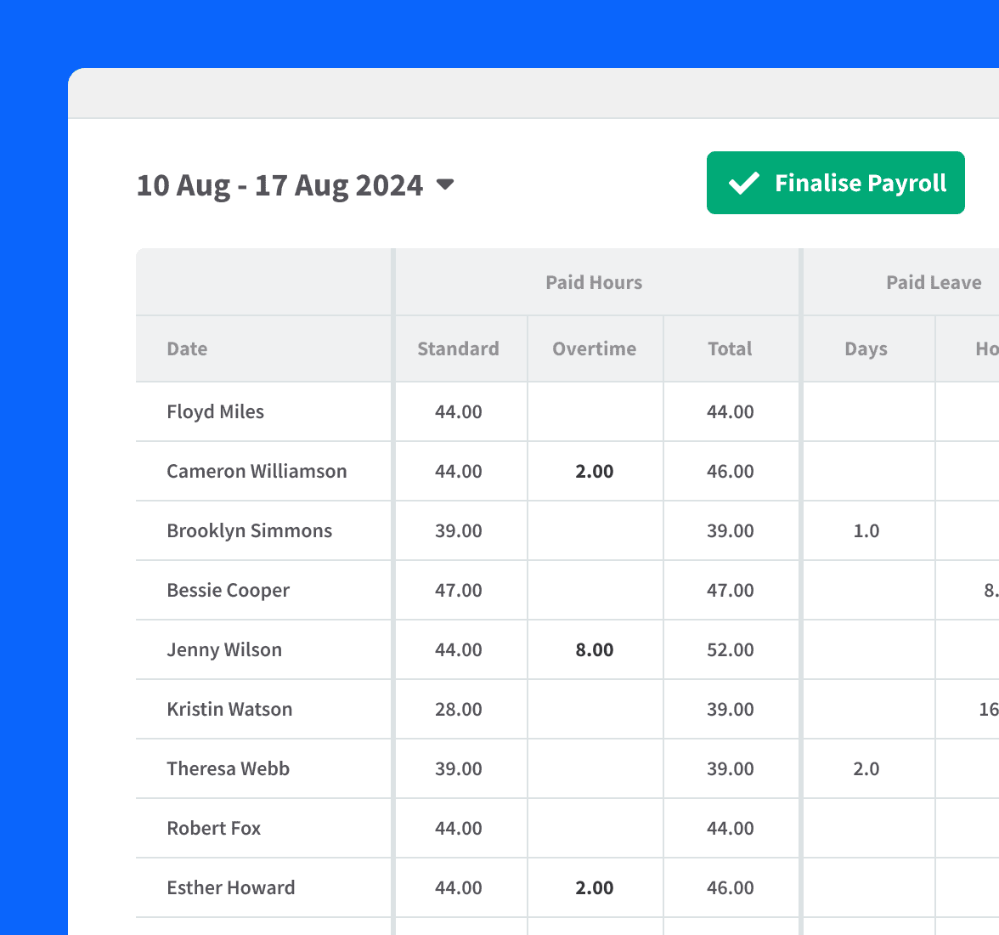Image resolution: width=999 pixels, height=935 pixels.
Task: Click the Paid Hours group header
Action: tap(594, 281)
